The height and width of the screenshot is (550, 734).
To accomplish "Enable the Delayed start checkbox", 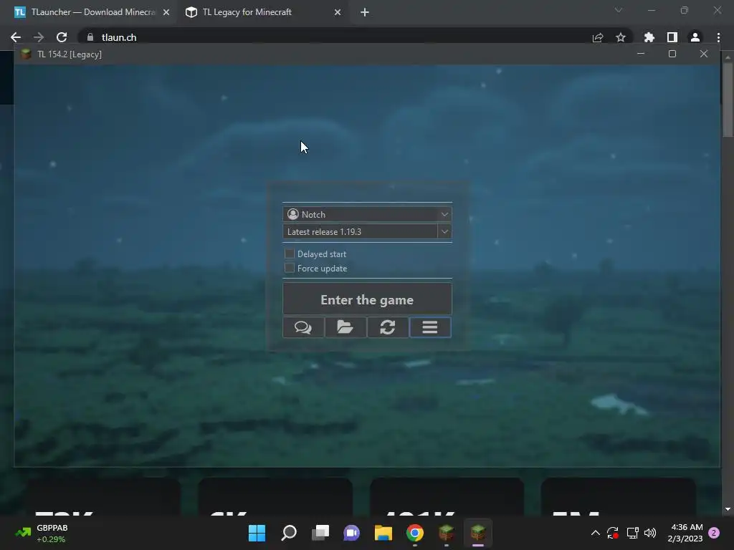I will click(x=290, y=254).
